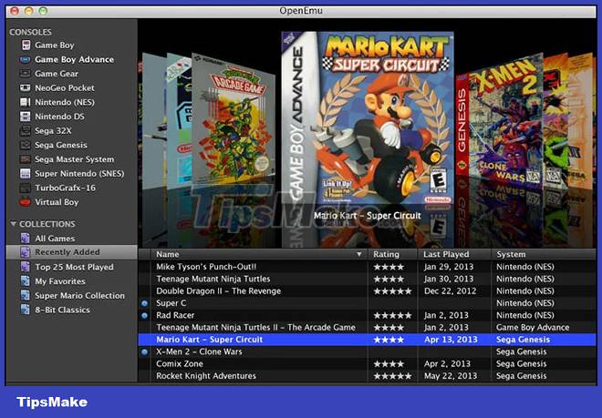The width and height of the screenshot is (602, 418).
Task: Sort games by the Rating column
Action: (392, 254)
